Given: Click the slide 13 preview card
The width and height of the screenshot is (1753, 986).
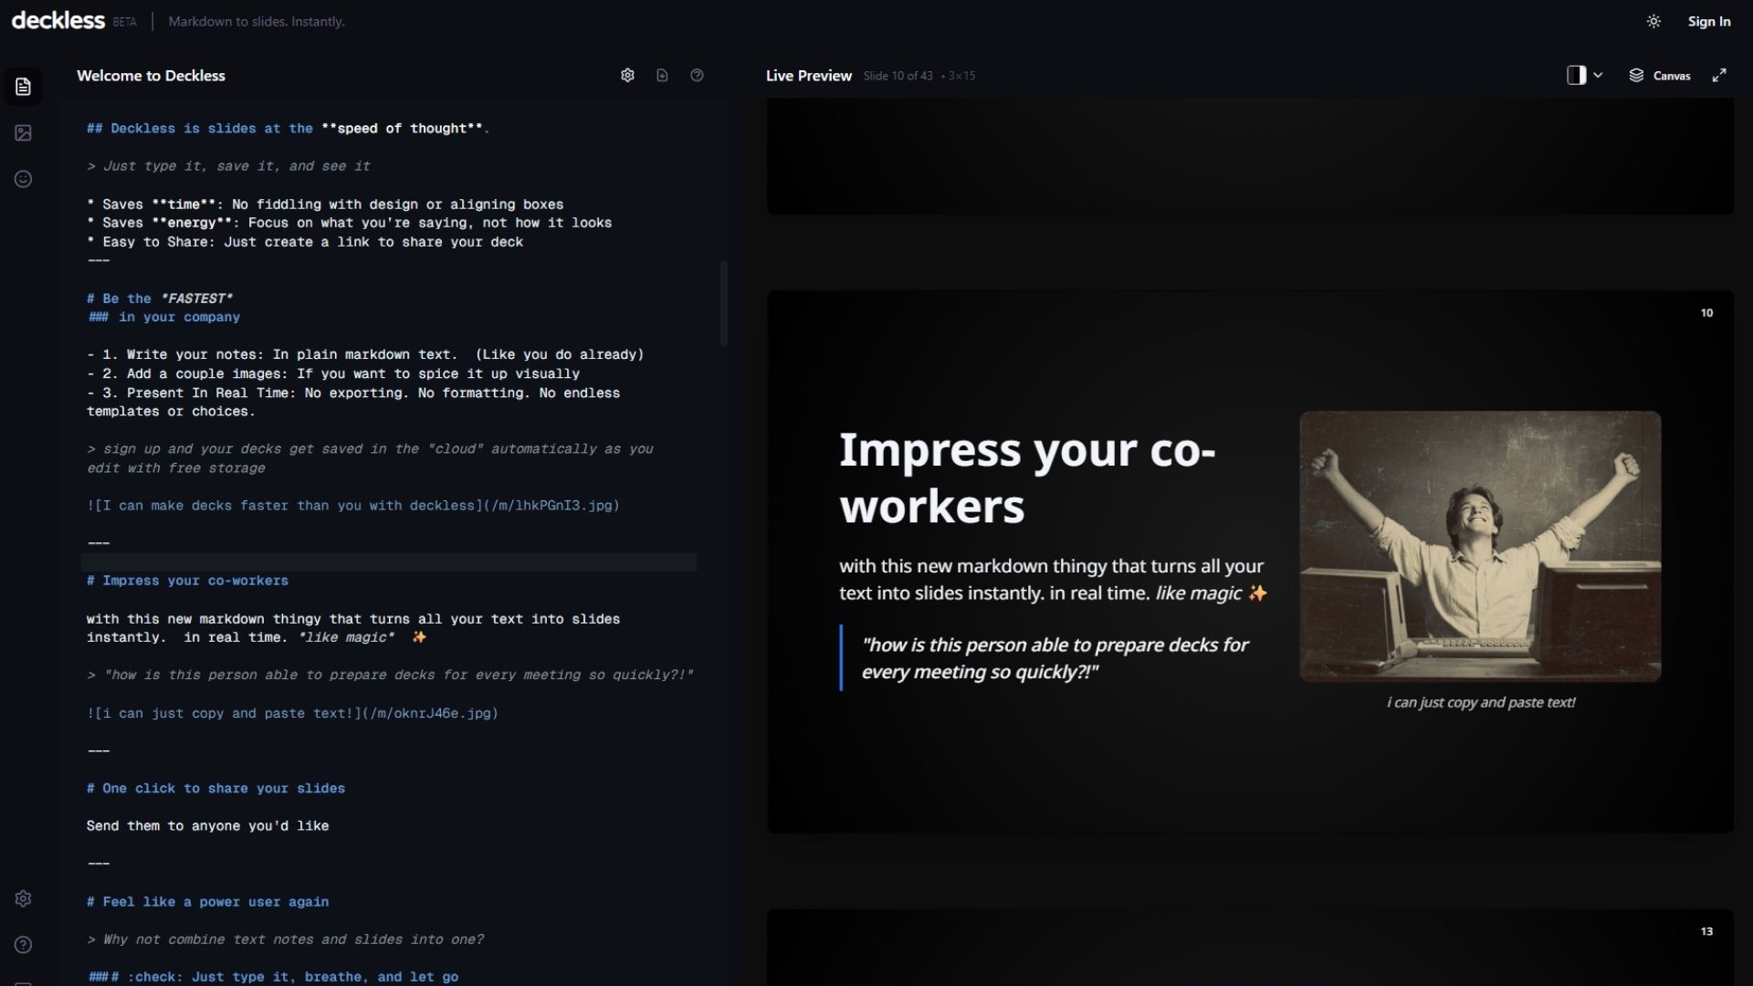Looking at the screenshot, I should point(1249,948).
